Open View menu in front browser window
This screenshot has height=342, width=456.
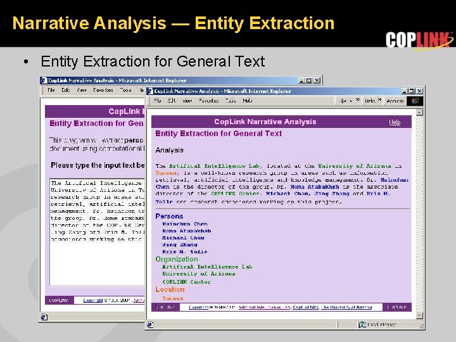[187, 101]
